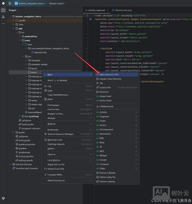Image resolution: width=192 pixels, height=204 pixels.
Task: Choose Repair IDE on File
Action: (x=68, y=164)
